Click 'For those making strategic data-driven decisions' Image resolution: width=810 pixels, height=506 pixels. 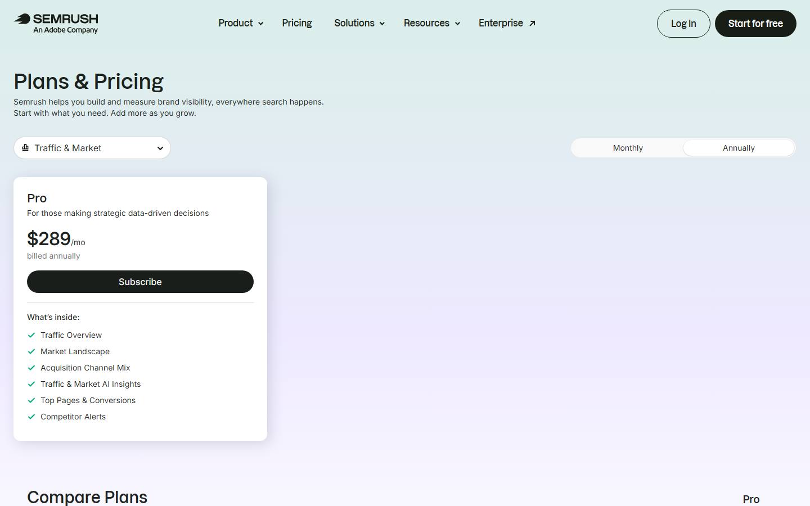(118, 213)
